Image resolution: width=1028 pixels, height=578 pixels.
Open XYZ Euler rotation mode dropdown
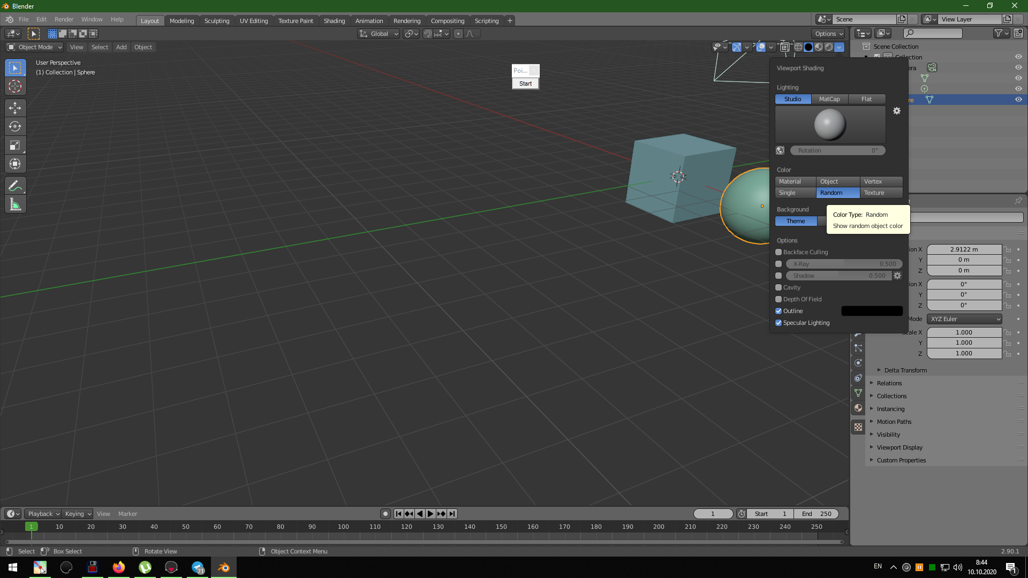(x=964, y=319)
